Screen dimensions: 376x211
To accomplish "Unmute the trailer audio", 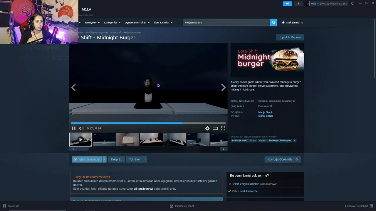I will pyautogui.click(x=81, y=128).
